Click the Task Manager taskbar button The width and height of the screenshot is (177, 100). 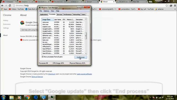[52, 97]
